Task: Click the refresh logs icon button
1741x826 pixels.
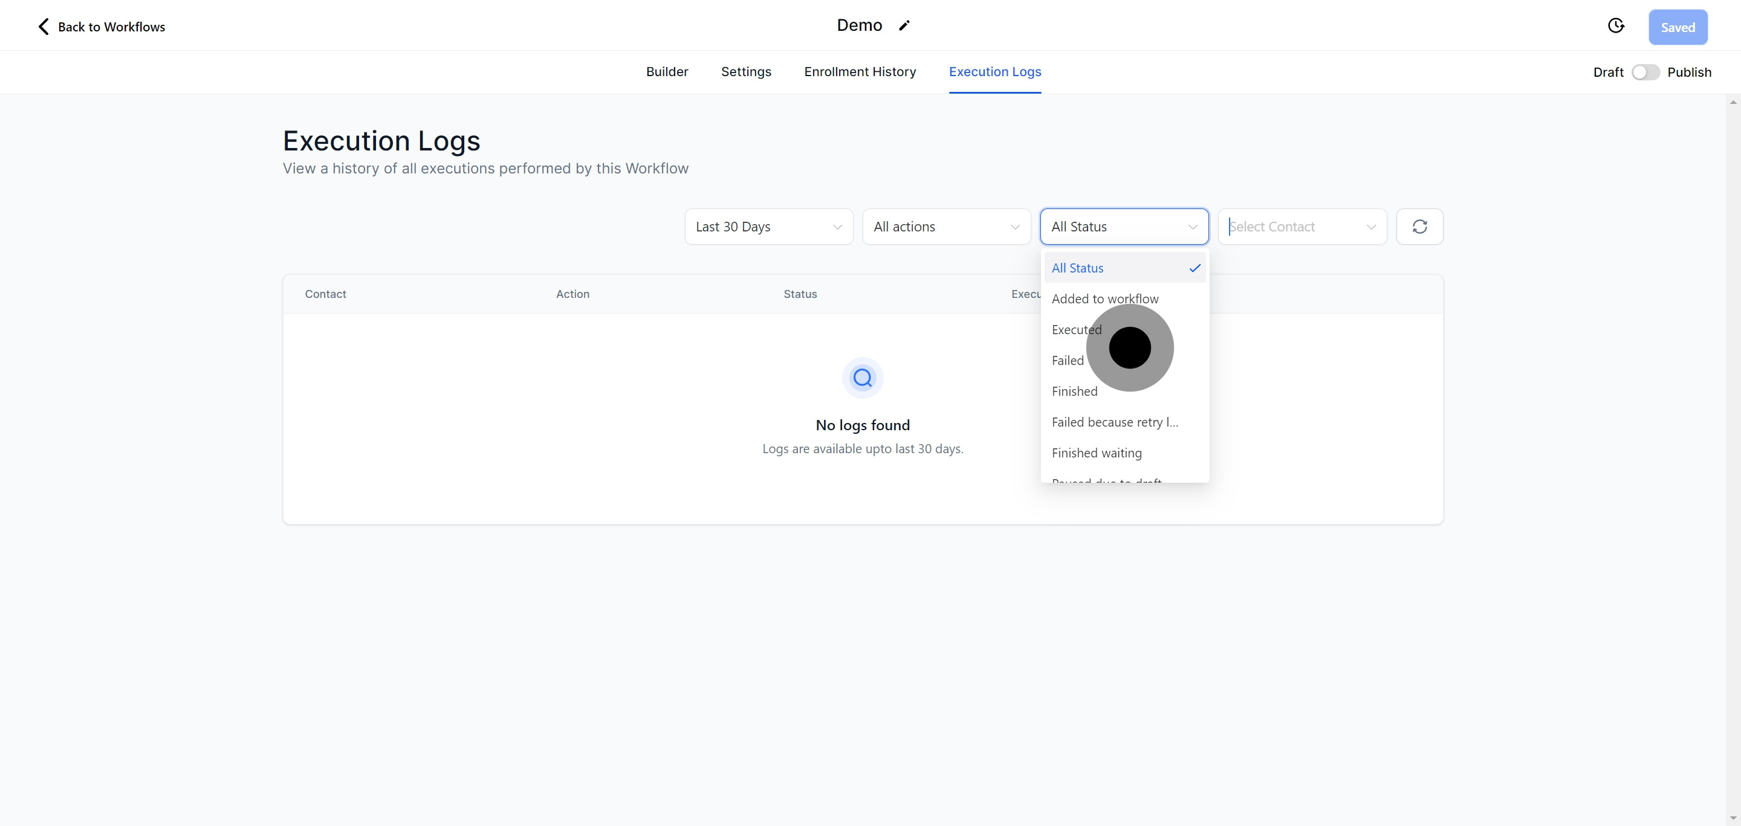Action: coord(1419,227)
